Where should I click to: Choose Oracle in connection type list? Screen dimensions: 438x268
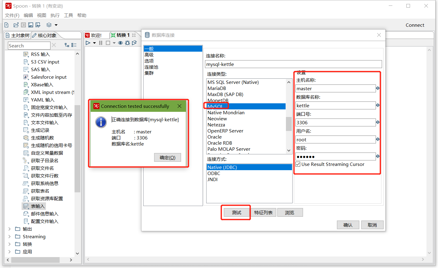215,137
